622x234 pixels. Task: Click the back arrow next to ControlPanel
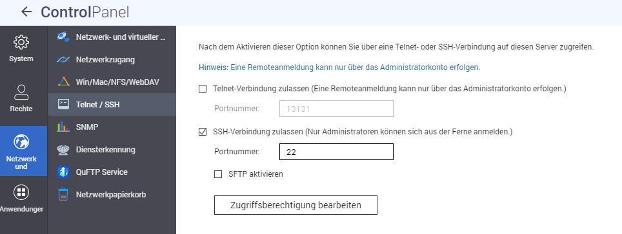pyautogui.click(x=26, y=12)
